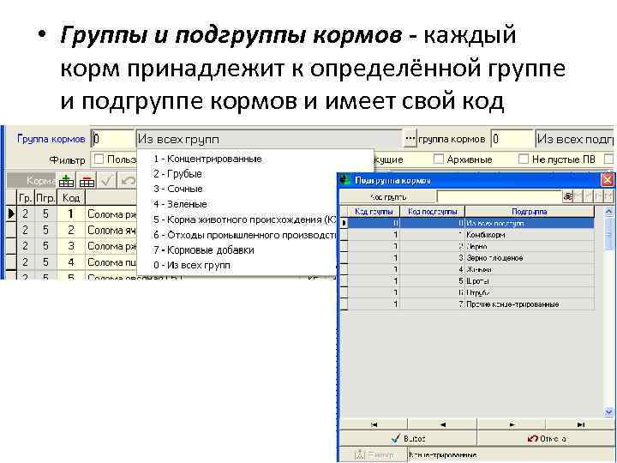Choose 0 - Из всех групп from the list

(192, 265)
